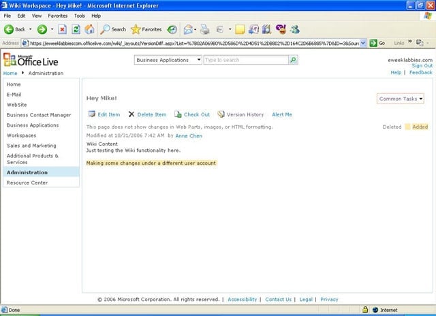Click the Edit Item link
Image resolution: width=436 pixels, height=316 pixels.
(109, 114)
